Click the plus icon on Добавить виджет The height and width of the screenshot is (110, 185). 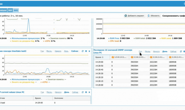(x=126, y=16)
